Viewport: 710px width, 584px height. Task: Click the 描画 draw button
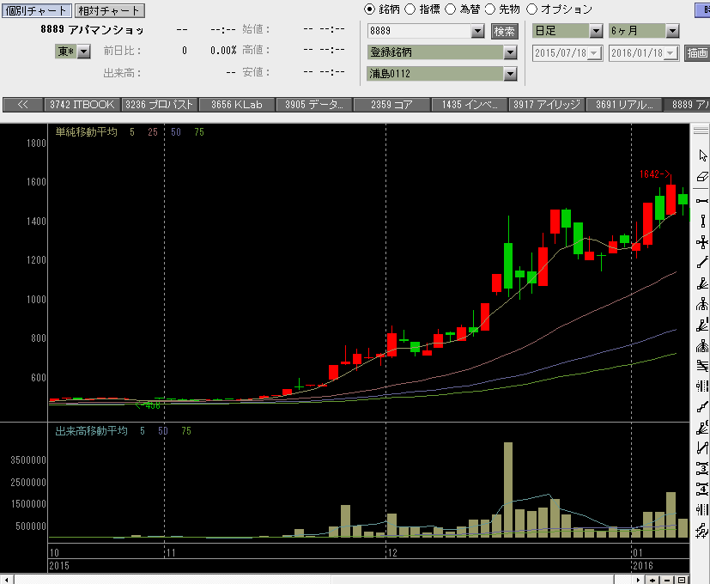(697, 53)
